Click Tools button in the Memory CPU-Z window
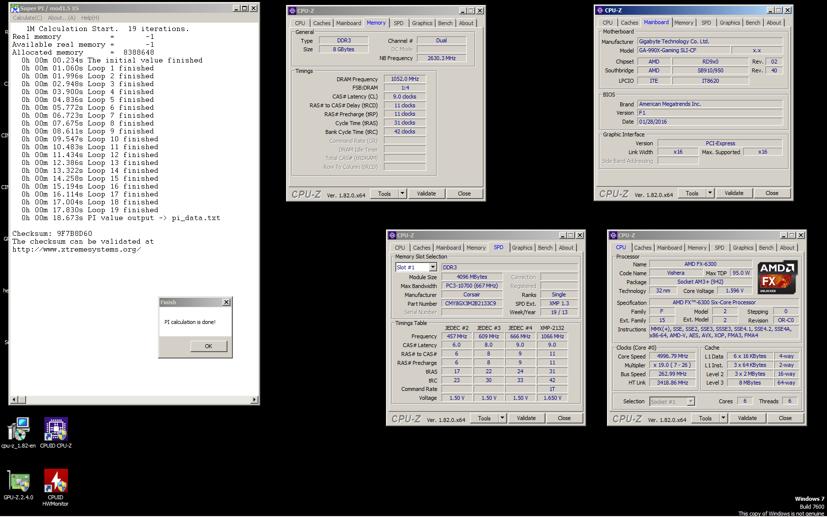The width and height of the screenshot is (827, 517). (x=384, y=194)
